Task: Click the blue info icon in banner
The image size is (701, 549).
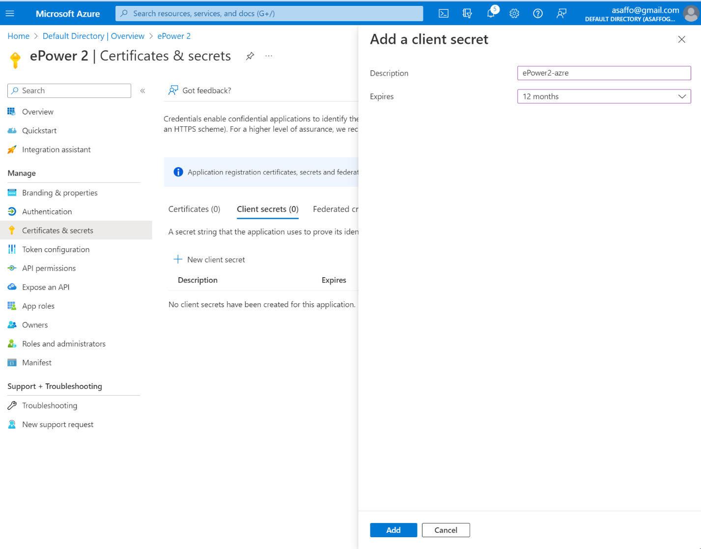Action: [178, 172]
